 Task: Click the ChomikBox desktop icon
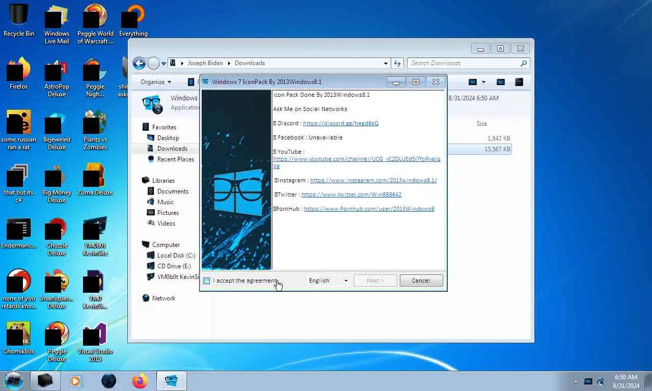19,338
